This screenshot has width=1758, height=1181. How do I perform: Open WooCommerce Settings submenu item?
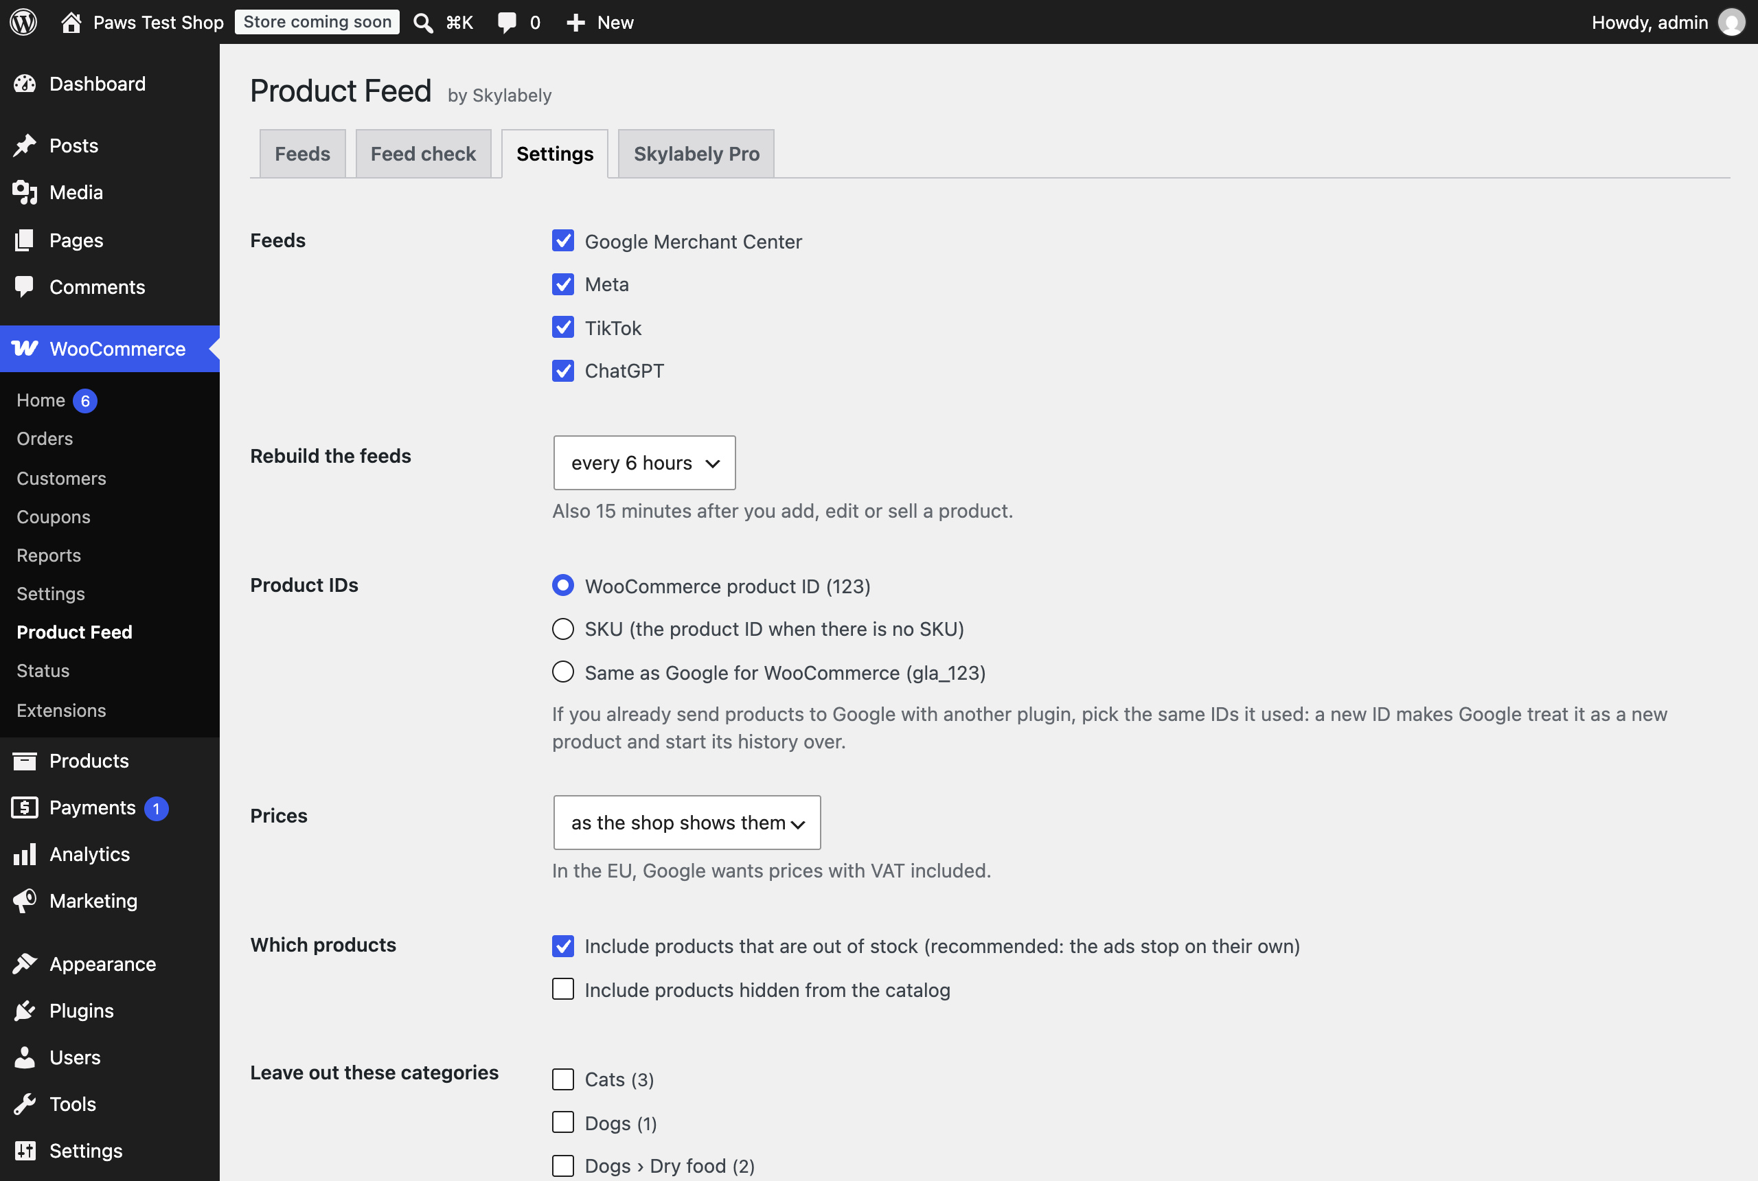50,593
